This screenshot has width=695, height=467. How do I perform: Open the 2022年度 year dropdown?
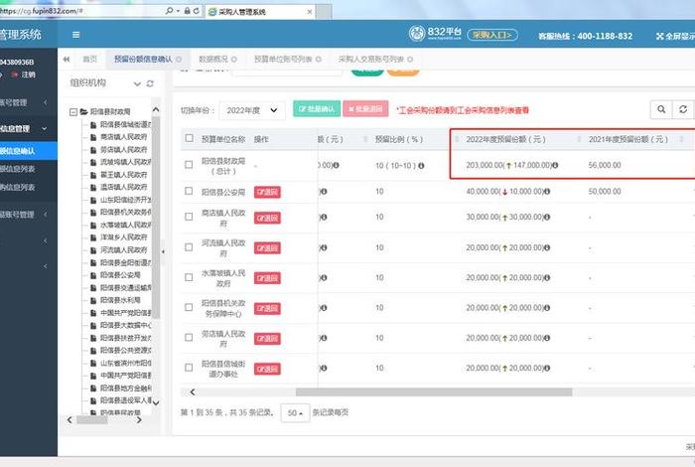[x=252, y=110]
